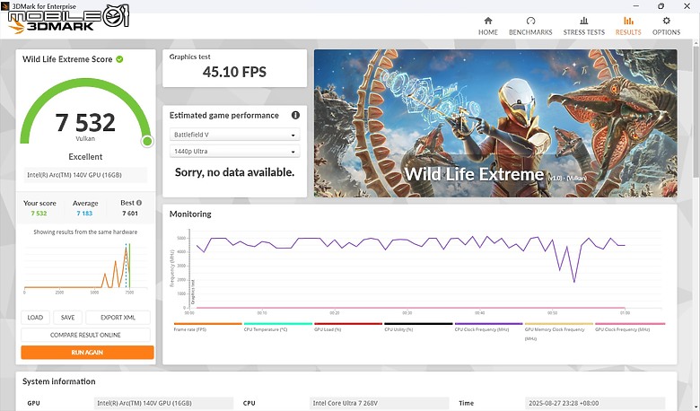Click the Wild Life Extreme benchmark image
This screenshot has height=411, width=700.
pyautogui.click(x=495, y=123)
